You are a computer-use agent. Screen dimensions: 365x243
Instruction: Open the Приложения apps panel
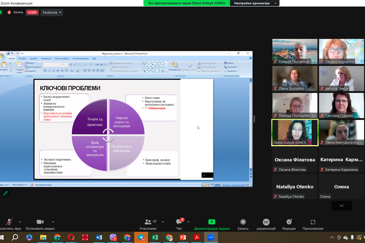click(313, 222)
